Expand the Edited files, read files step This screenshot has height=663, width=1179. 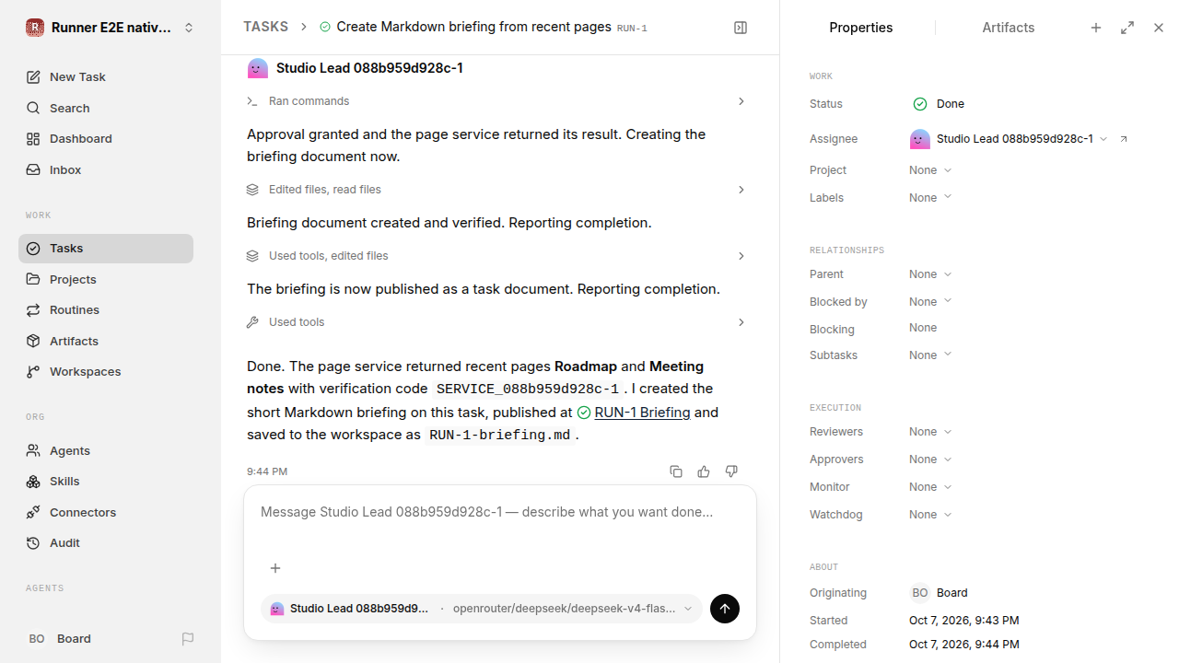(496, 190)
